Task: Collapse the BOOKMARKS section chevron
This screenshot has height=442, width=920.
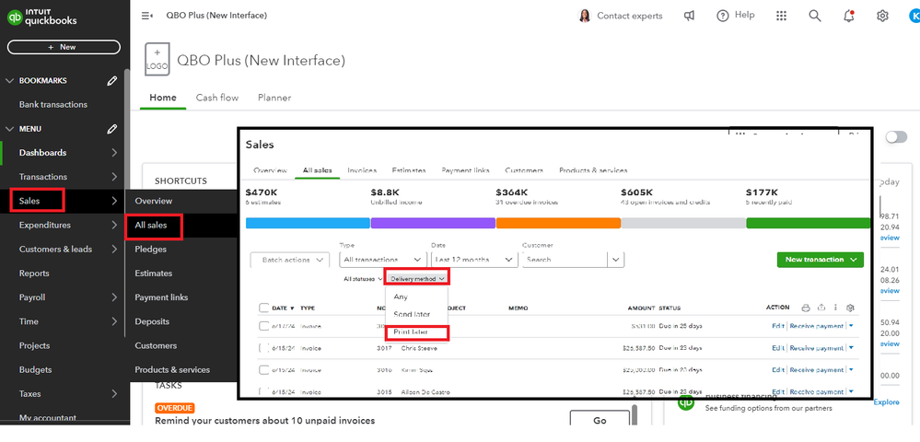Action: coord(9,81)
